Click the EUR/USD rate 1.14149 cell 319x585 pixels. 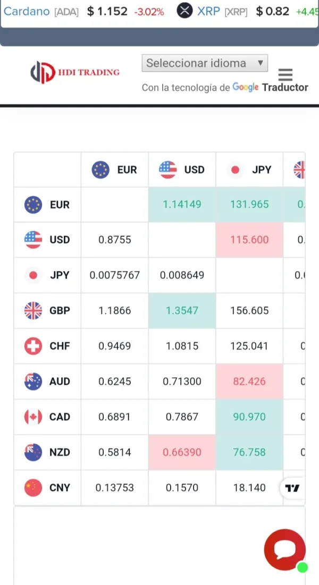pyautogui.click(x=182, y=205)
